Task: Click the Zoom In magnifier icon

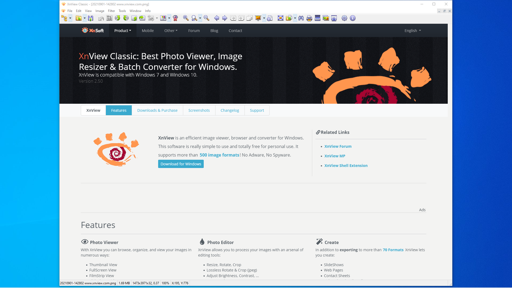Action: 186,18
